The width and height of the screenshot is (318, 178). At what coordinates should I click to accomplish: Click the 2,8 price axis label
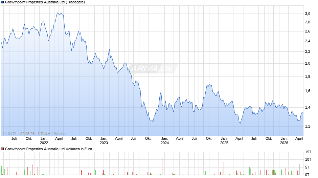(x=308, y=22)
